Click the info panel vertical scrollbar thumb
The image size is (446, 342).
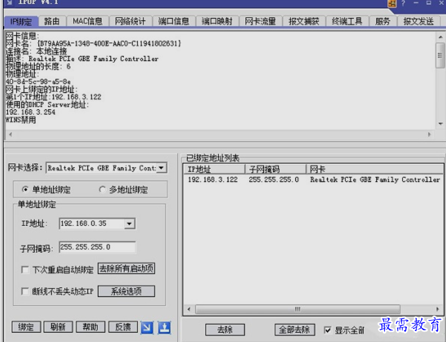click(441, 56)
